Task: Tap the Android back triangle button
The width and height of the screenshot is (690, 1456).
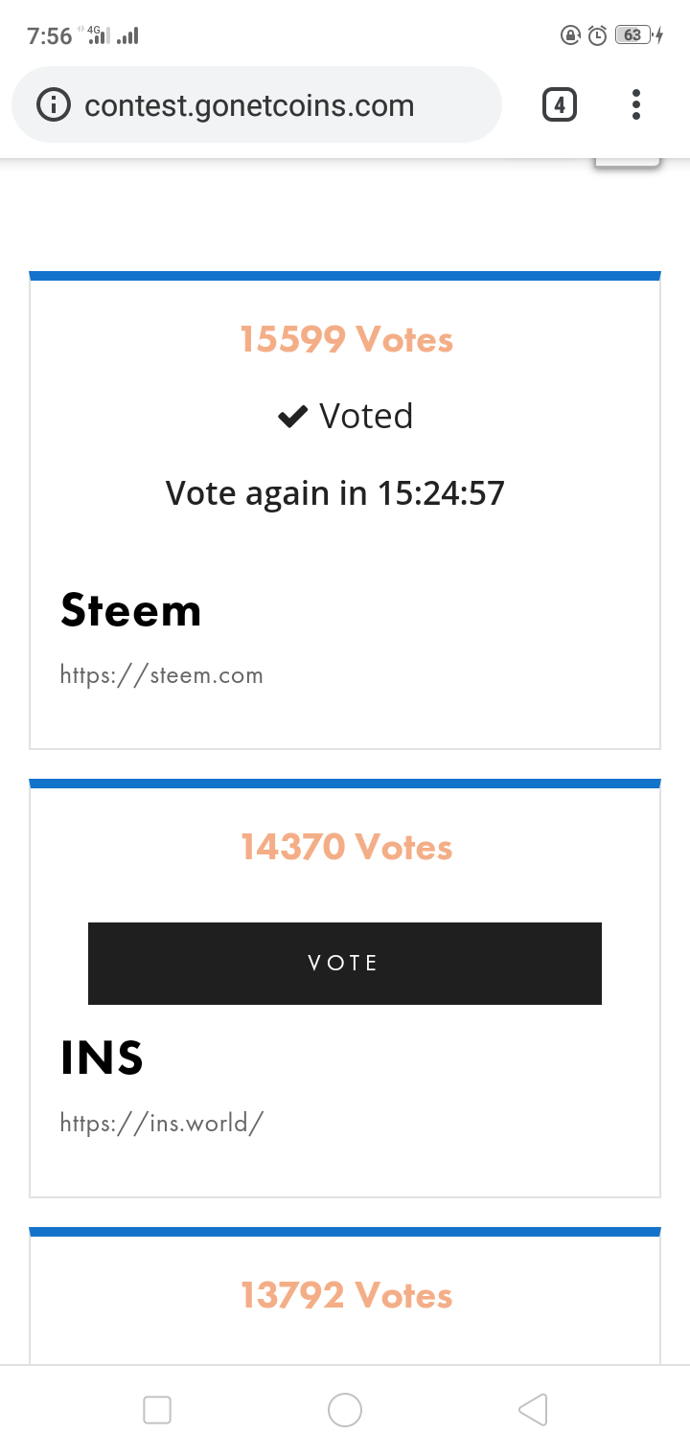Action: (x=533, y=1410)
